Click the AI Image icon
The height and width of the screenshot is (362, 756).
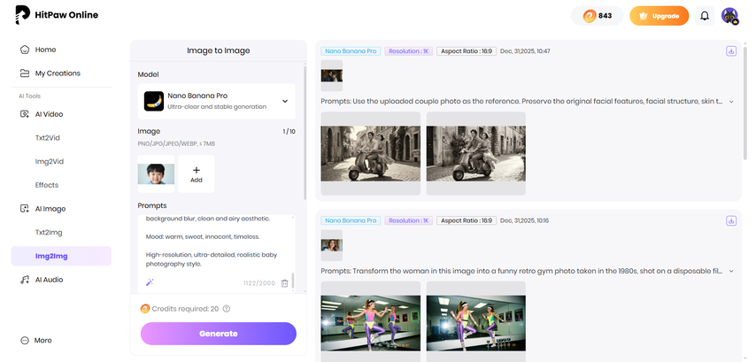25,209
